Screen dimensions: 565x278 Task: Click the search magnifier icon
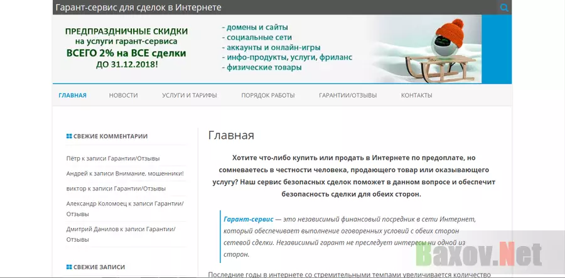click(x=505, y=8)
